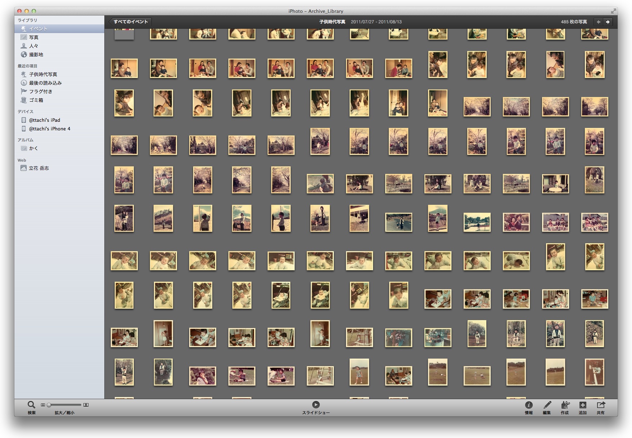The width and height of the screenshot is (632, 438).
Task: Open the Trash (ゴミ箱) in sidebar
Action: pyautogui.click(x=36, y=100)
